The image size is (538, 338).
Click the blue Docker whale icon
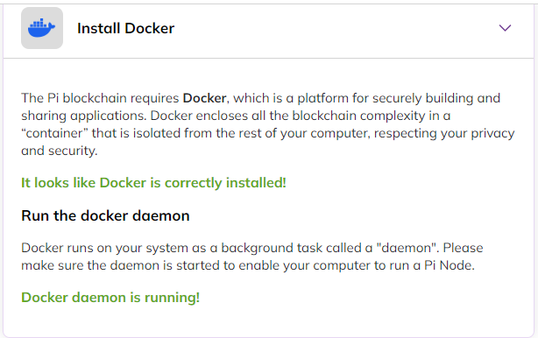(x=41, y=28)
